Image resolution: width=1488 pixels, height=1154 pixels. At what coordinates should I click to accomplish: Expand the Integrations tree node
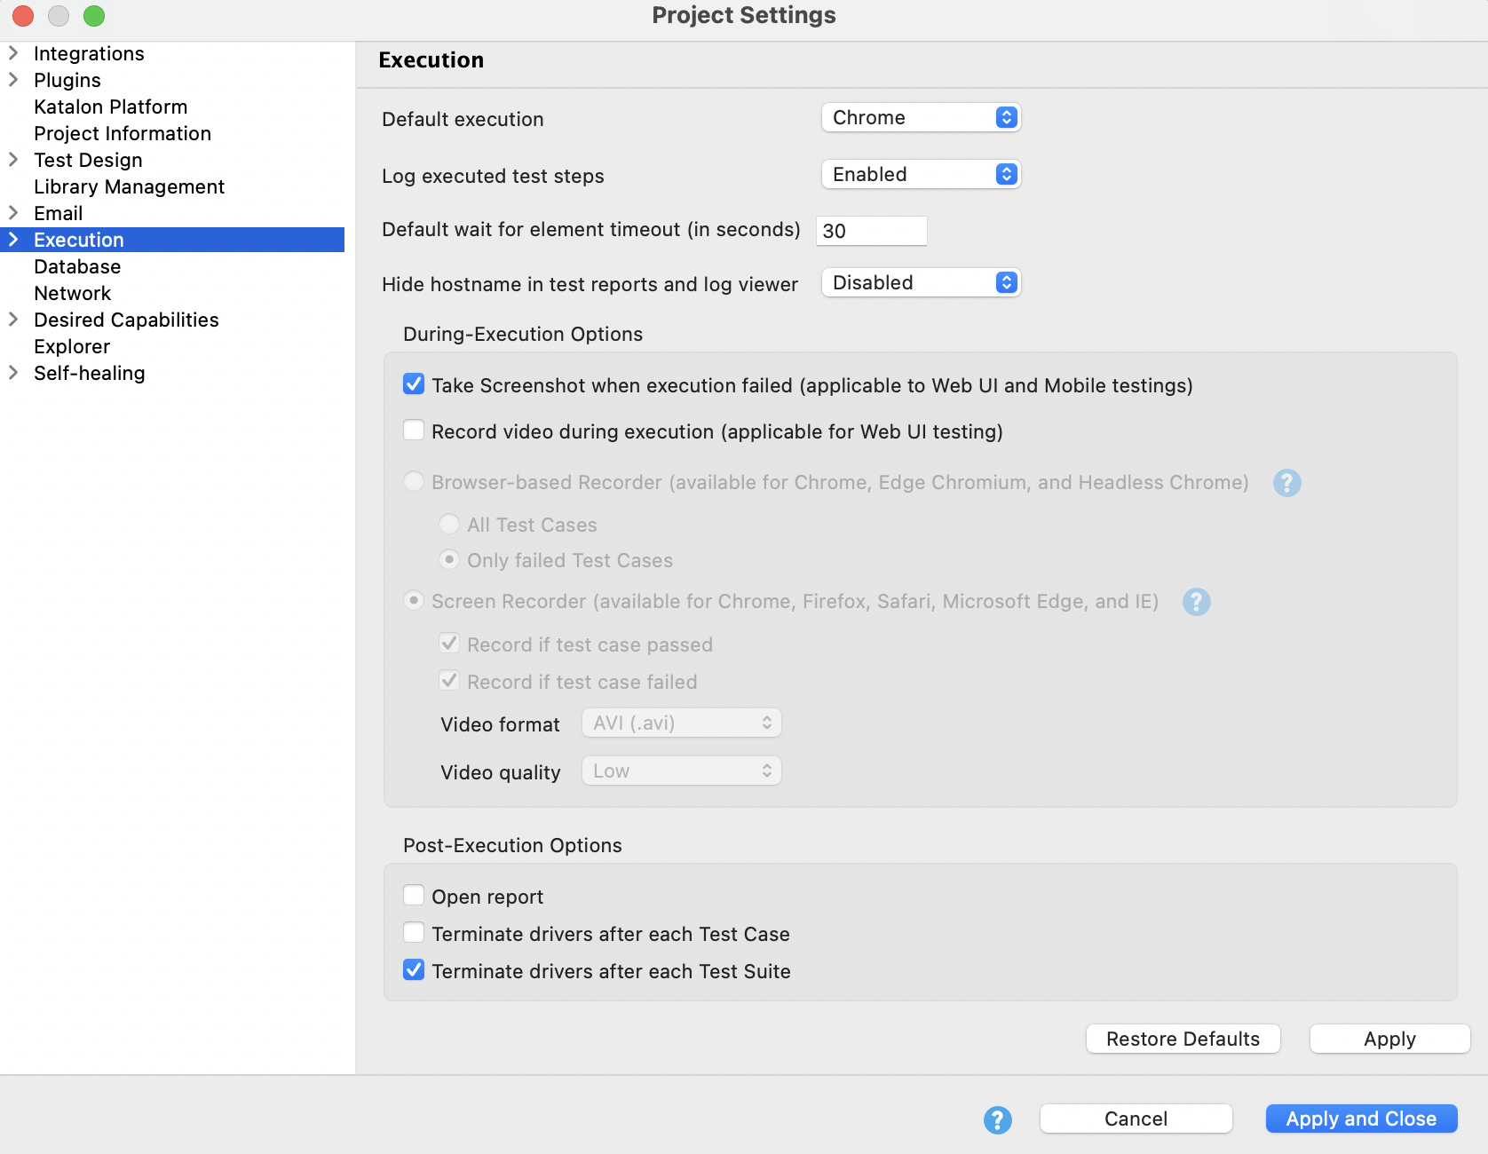13,53
